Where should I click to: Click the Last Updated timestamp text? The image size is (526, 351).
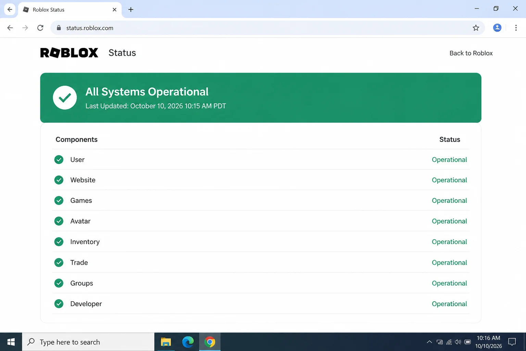[x=156, y=106]
